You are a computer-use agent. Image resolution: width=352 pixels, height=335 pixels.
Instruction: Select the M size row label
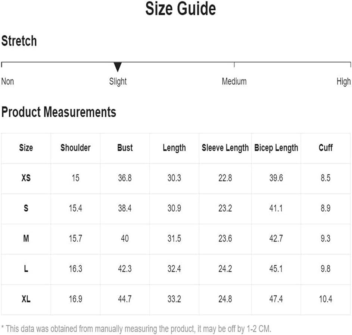pyautogui.click(x=26, y=238)
